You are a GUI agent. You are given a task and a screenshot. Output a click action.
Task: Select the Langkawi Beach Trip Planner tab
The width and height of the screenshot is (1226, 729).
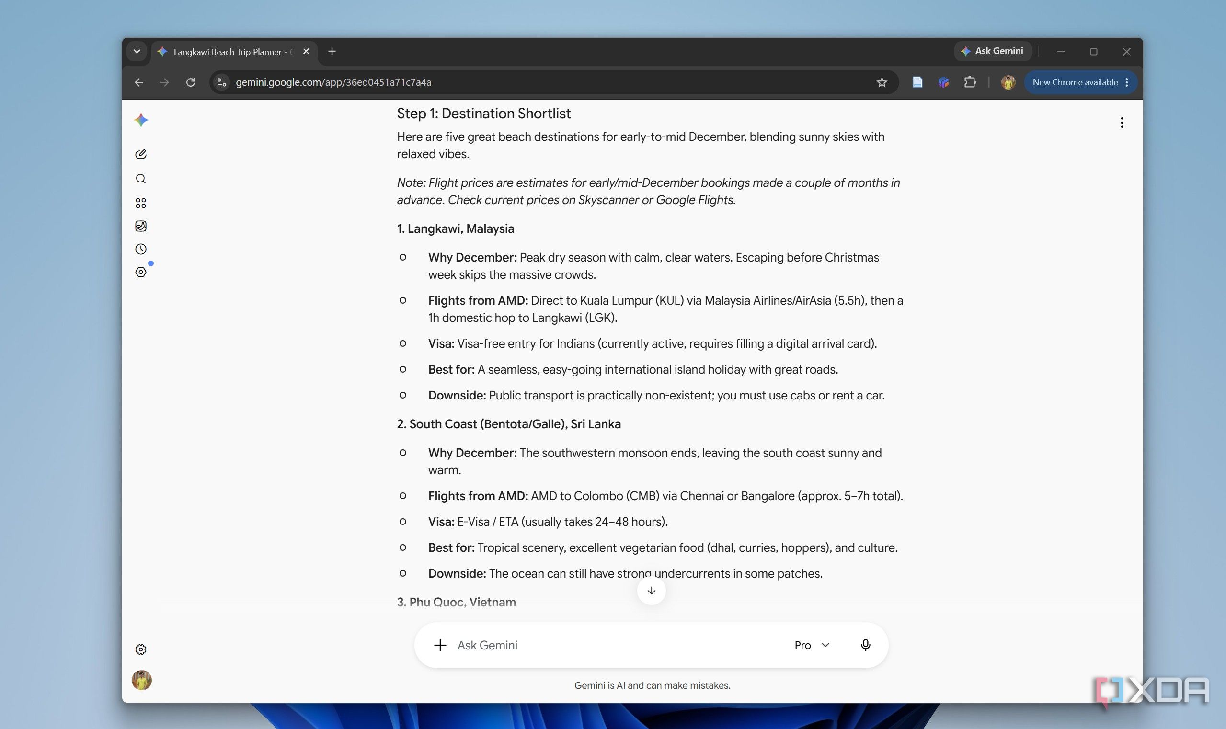[233, 52]
